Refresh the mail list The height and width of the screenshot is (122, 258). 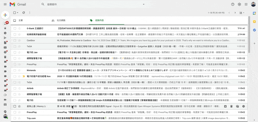coord(24,12)
